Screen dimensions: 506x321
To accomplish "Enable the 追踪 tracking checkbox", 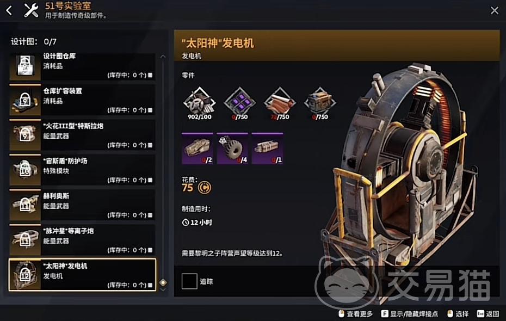I will [189, 281].
